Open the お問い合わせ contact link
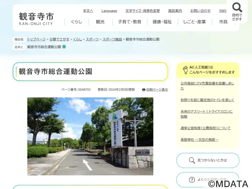 (x=200, y=11)
